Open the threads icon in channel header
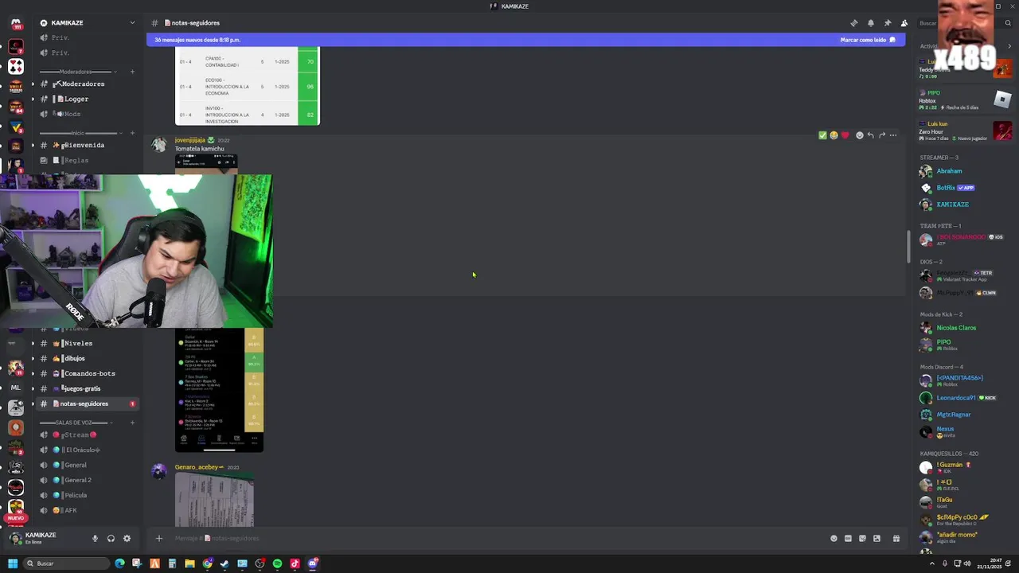 854,23
